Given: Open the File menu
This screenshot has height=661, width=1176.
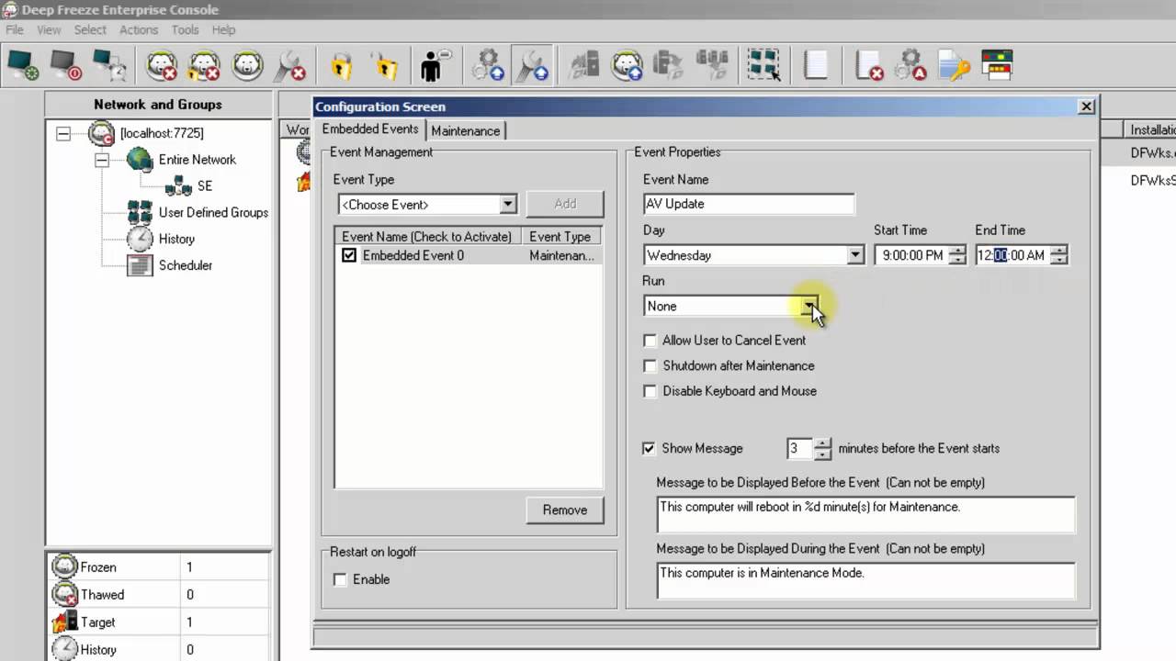Looking at the screenshot, I should click(x=14, y=29).
